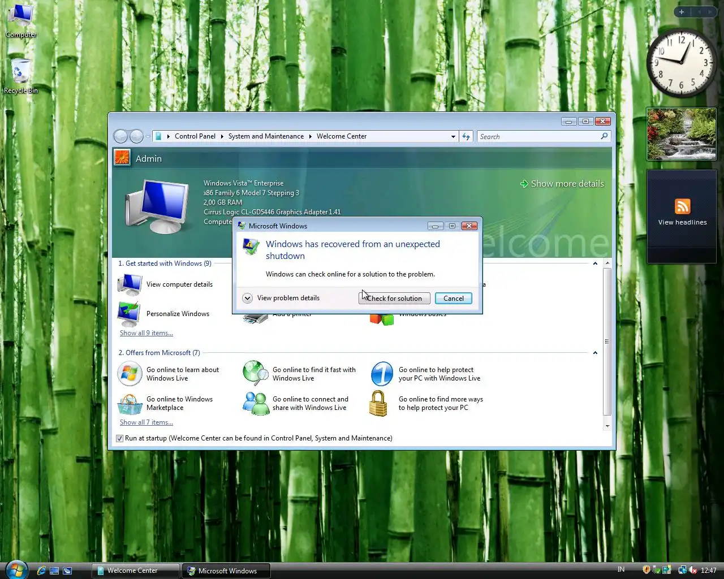The width and height of the screenshot is (724, 579).
Task: Click the network connection tray icon
Action: pyautogui.click(x=682, y=570)
